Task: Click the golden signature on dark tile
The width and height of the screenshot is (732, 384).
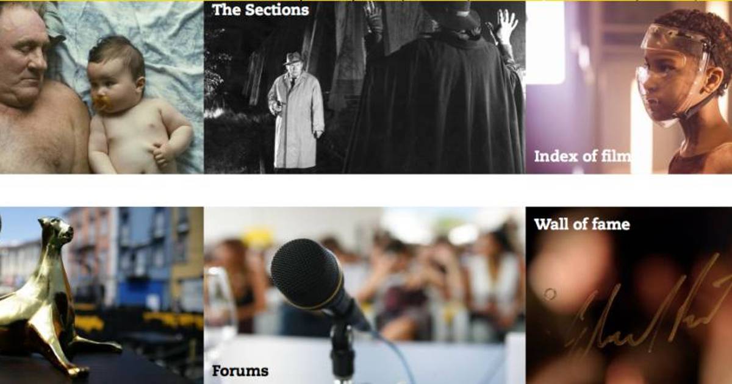Action: point(647,311)
